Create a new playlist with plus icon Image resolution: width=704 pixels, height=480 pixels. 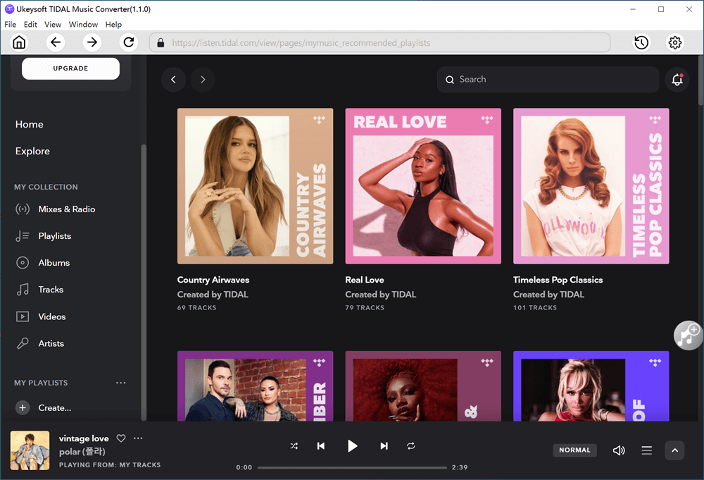(x=23, y=407)
